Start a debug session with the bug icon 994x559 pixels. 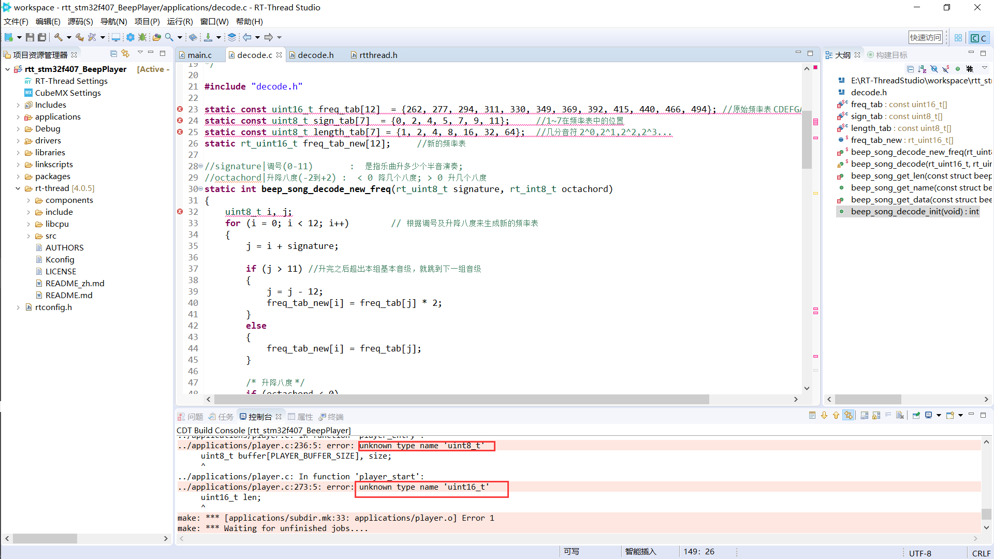pyautogui.click(x=142, y=37)
